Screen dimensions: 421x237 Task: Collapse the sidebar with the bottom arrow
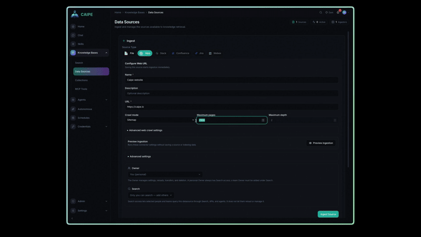click(72, 219)
